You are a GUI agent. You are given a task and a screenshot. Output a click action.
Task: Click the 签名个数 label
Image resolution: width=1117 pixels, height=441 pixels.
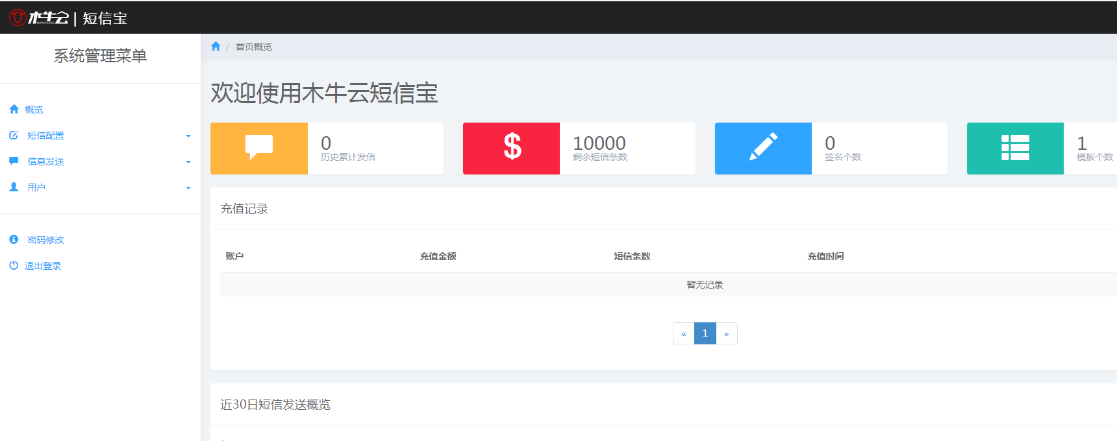click(x=843, y=157)
